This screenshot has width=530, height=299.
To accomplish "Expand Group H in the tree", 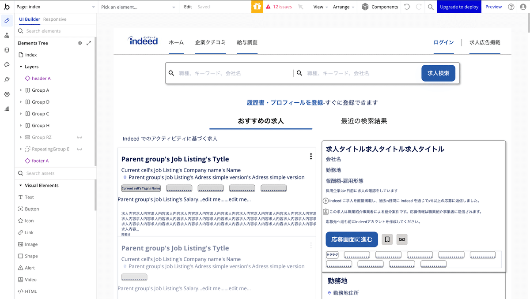I will point(21,125).
